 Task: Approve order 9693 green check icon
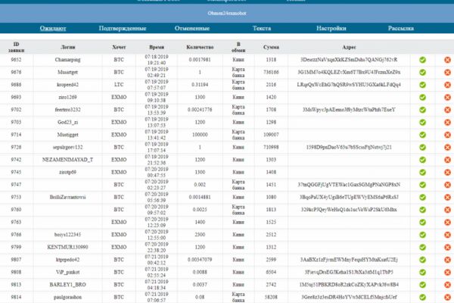(423, 97)
